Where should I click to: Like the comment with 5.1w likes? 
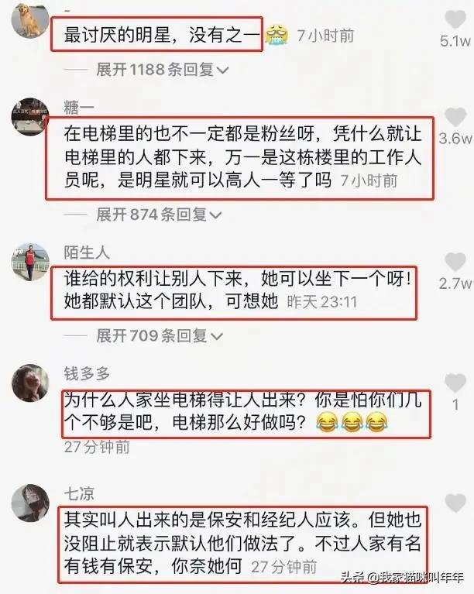coord(455,18)
